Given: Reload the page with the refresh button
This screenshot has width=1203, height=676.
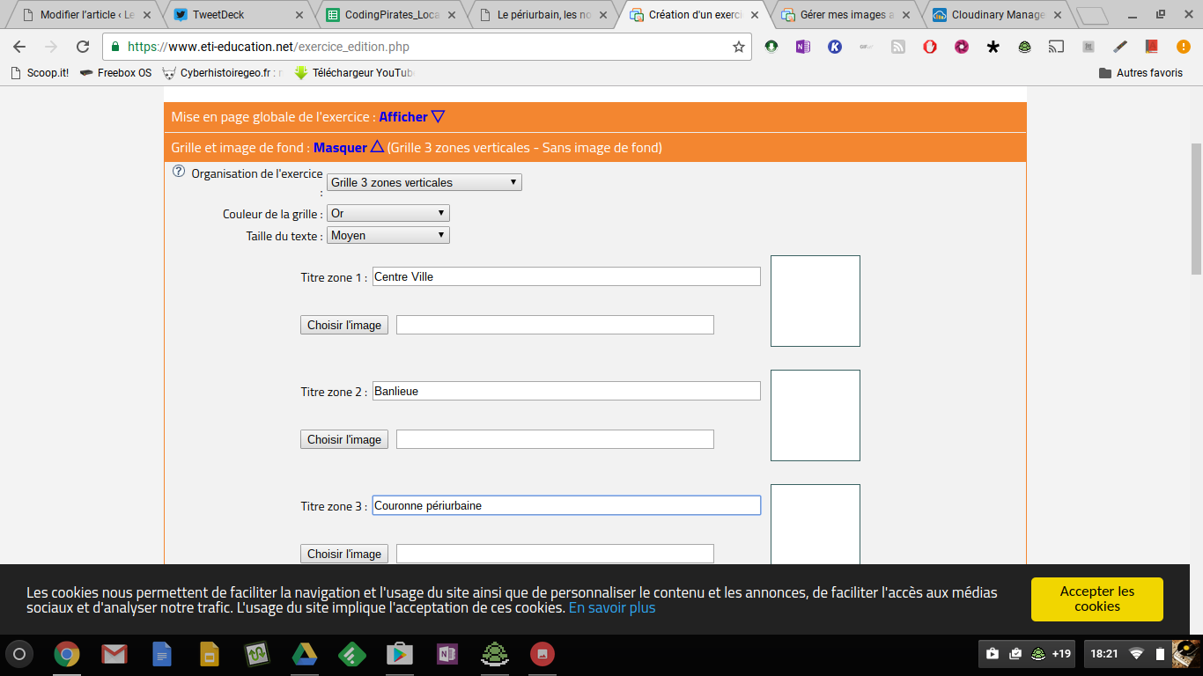Looking at the screenshot, I should coord(83,47).
